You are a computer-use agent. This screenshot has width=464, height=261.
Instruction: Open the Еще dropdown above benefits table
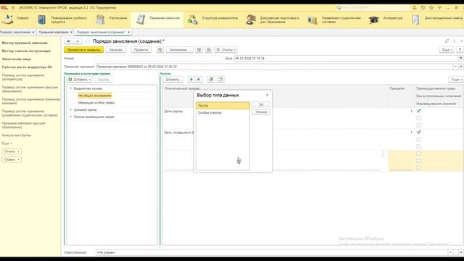point(456,79)
